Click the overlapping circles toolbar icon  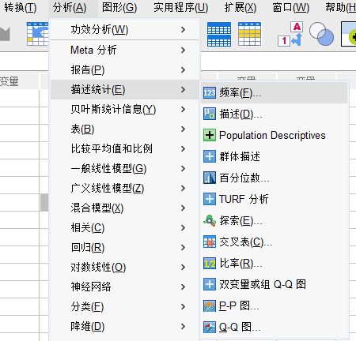coord(321,34)
